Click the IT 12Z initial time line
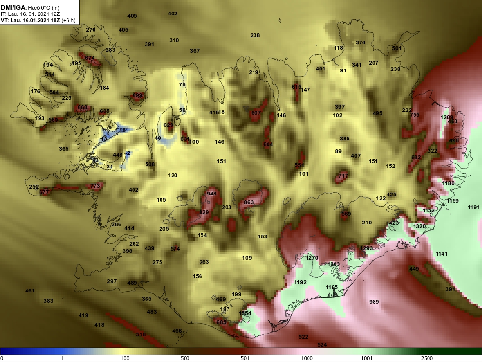 (25, 14)
